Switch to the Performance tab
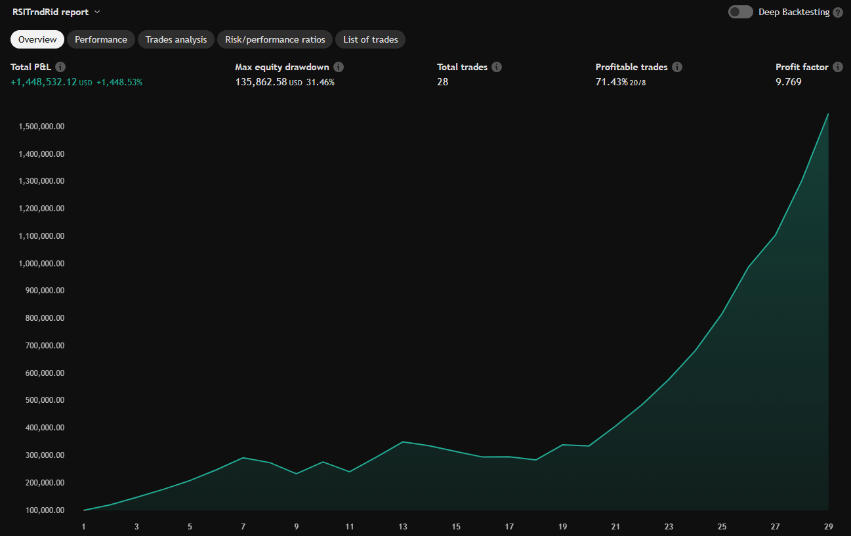 click(x=100, y=39)
